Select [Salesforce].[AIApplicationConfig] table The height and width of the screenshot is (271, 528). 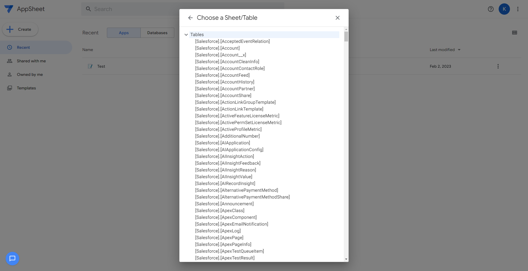tap(229, 150)
